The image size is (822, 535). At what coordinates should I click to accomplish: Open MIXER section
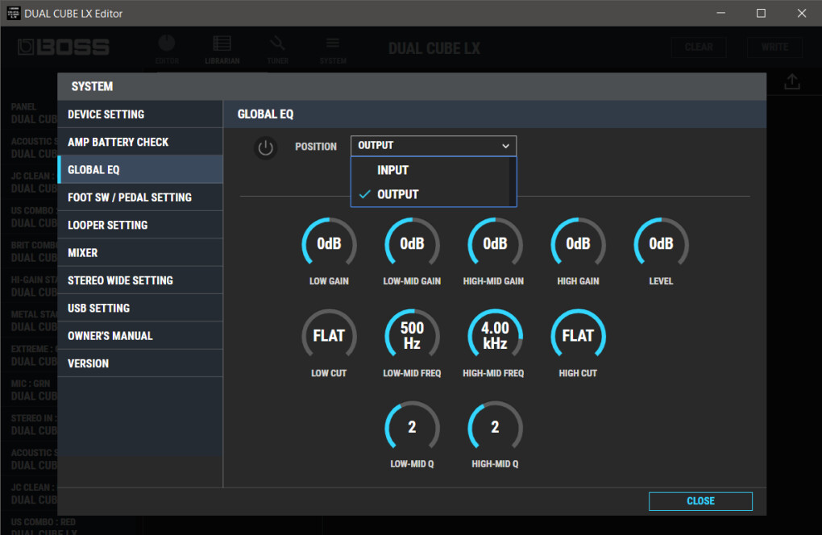(x=140, y=252)
